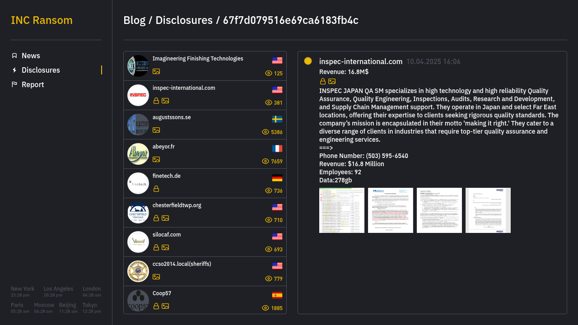Click the Tokyo clock in the sidebar
The image size is (578, 325).
[x=92, y=308]
